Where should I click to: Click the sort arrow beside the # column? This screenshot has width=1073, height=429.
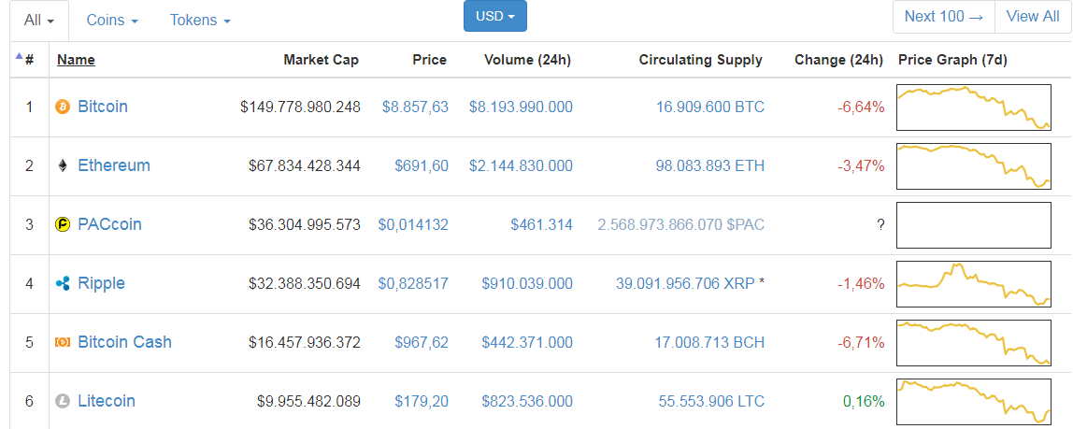pyautogui.click(x=19, y=57)
